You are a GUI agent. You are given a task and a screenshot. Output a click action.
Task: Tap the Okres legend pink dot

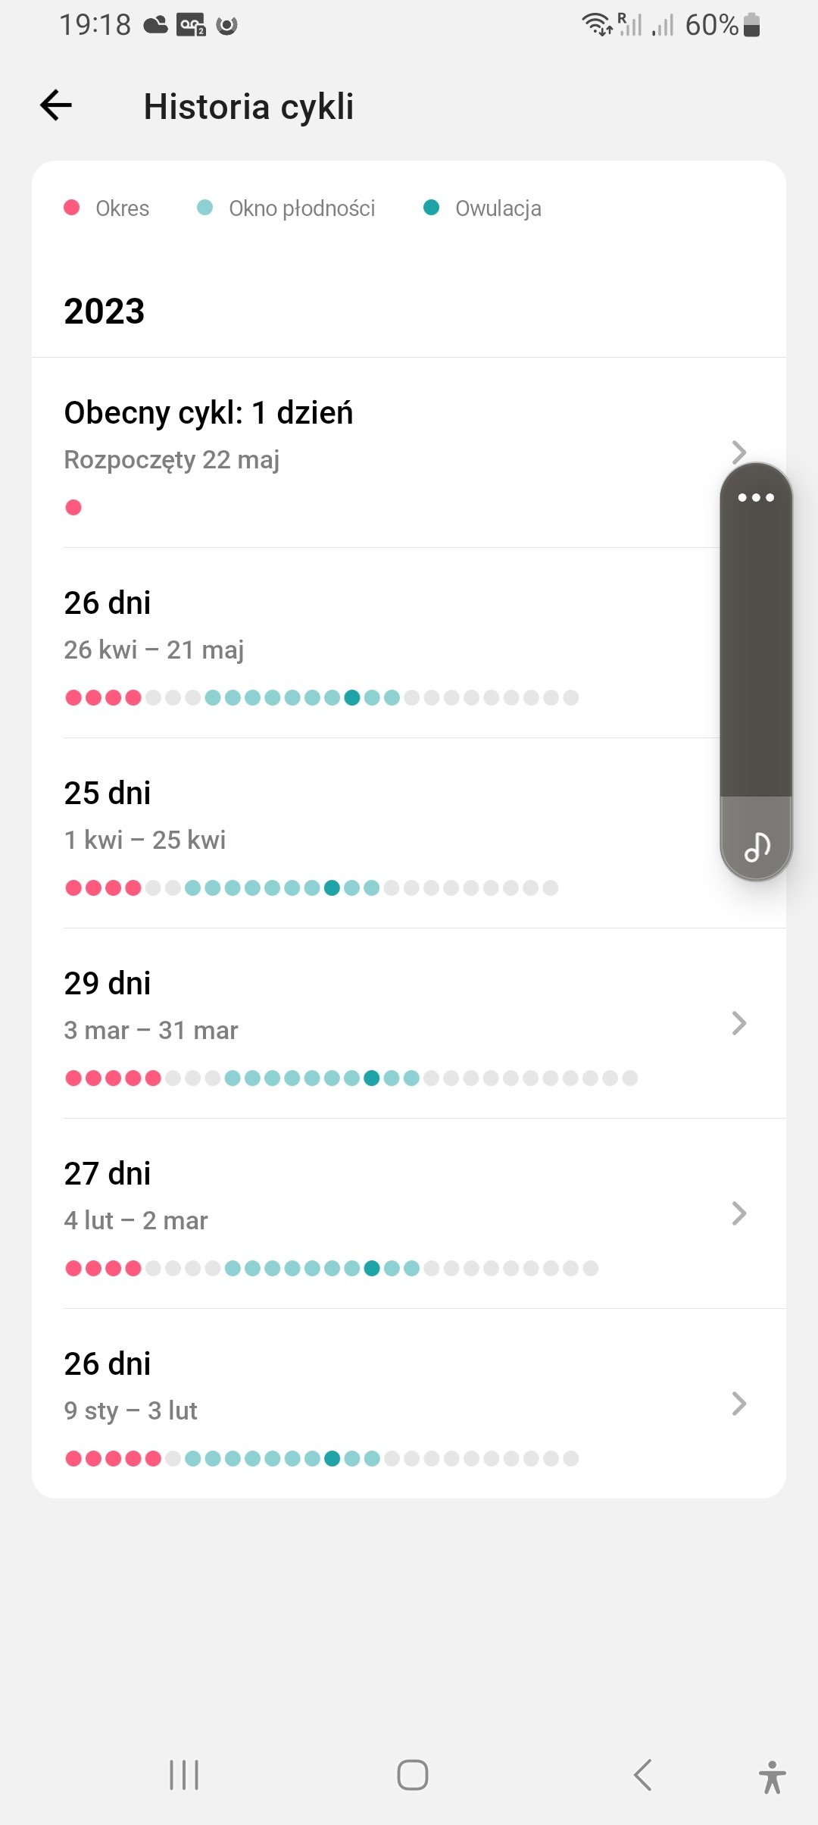coord(72,208)
